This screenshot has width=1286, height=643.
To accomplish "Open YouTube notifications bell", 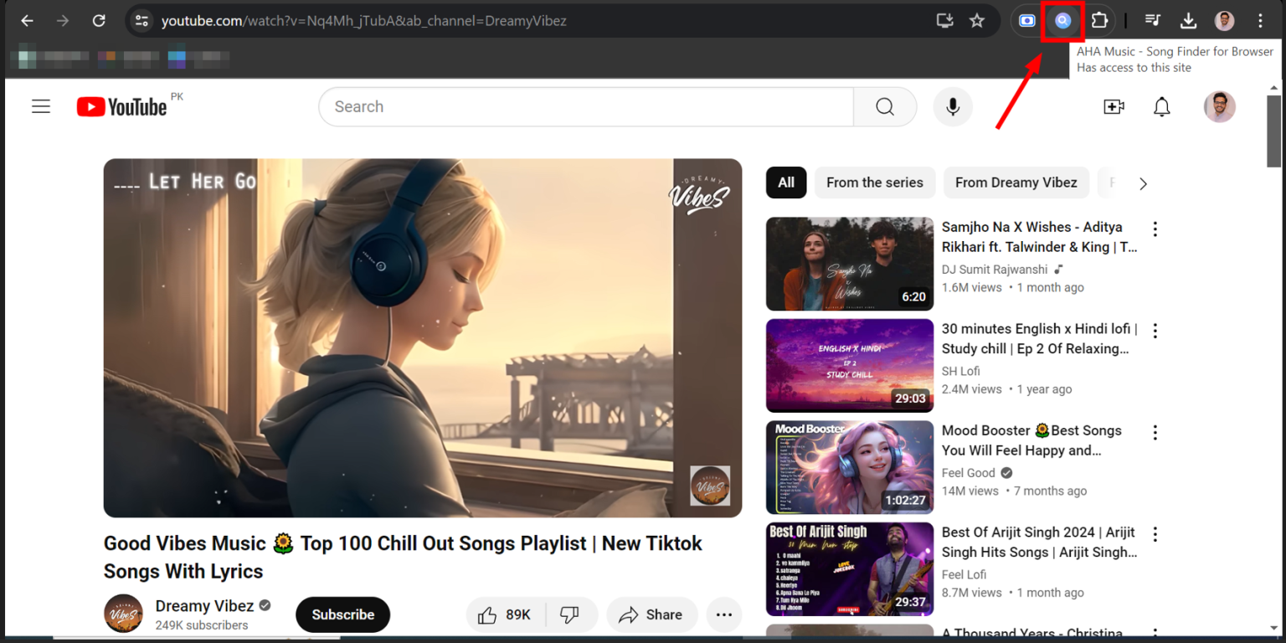I will 1162,106.
